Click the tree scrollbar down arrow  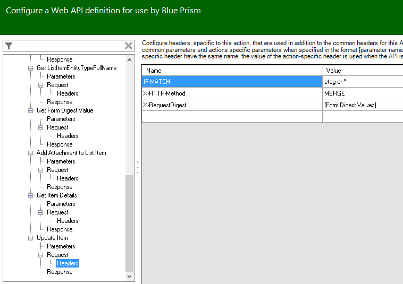(x=130, y=276)
